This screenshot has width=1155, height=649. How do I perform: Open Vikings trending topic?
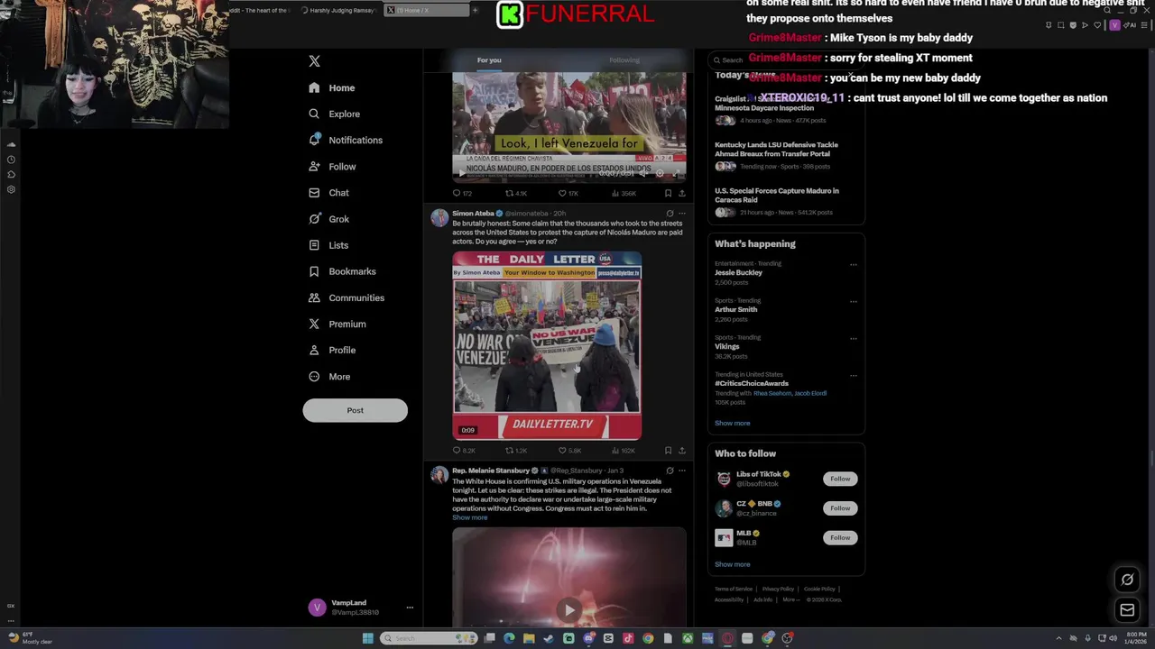point(726,346)
